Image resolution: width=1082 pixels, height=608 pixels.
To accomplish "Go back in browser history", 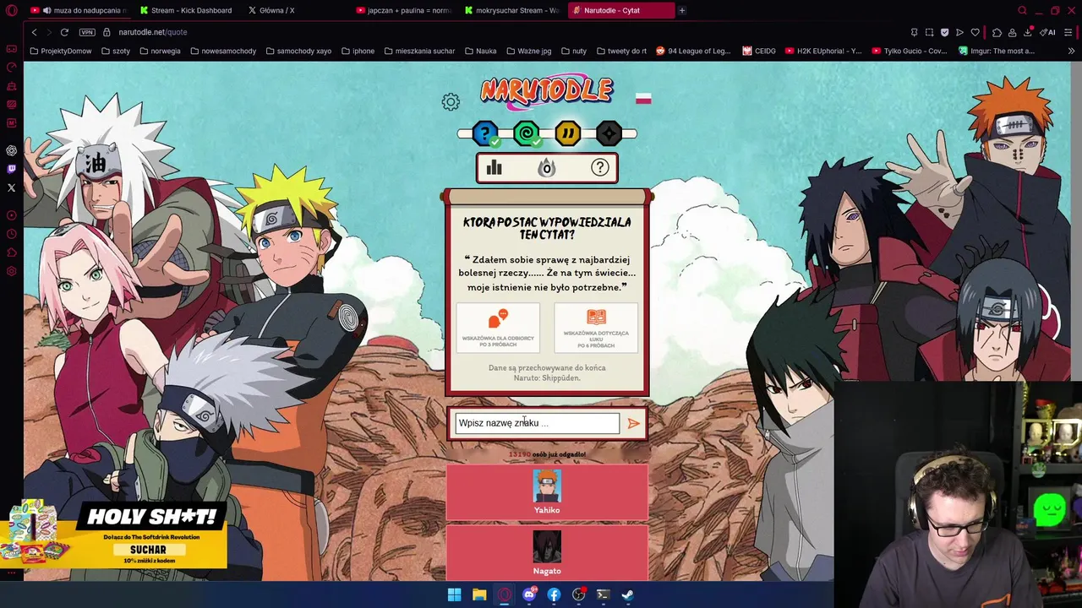I will point(34,32).
